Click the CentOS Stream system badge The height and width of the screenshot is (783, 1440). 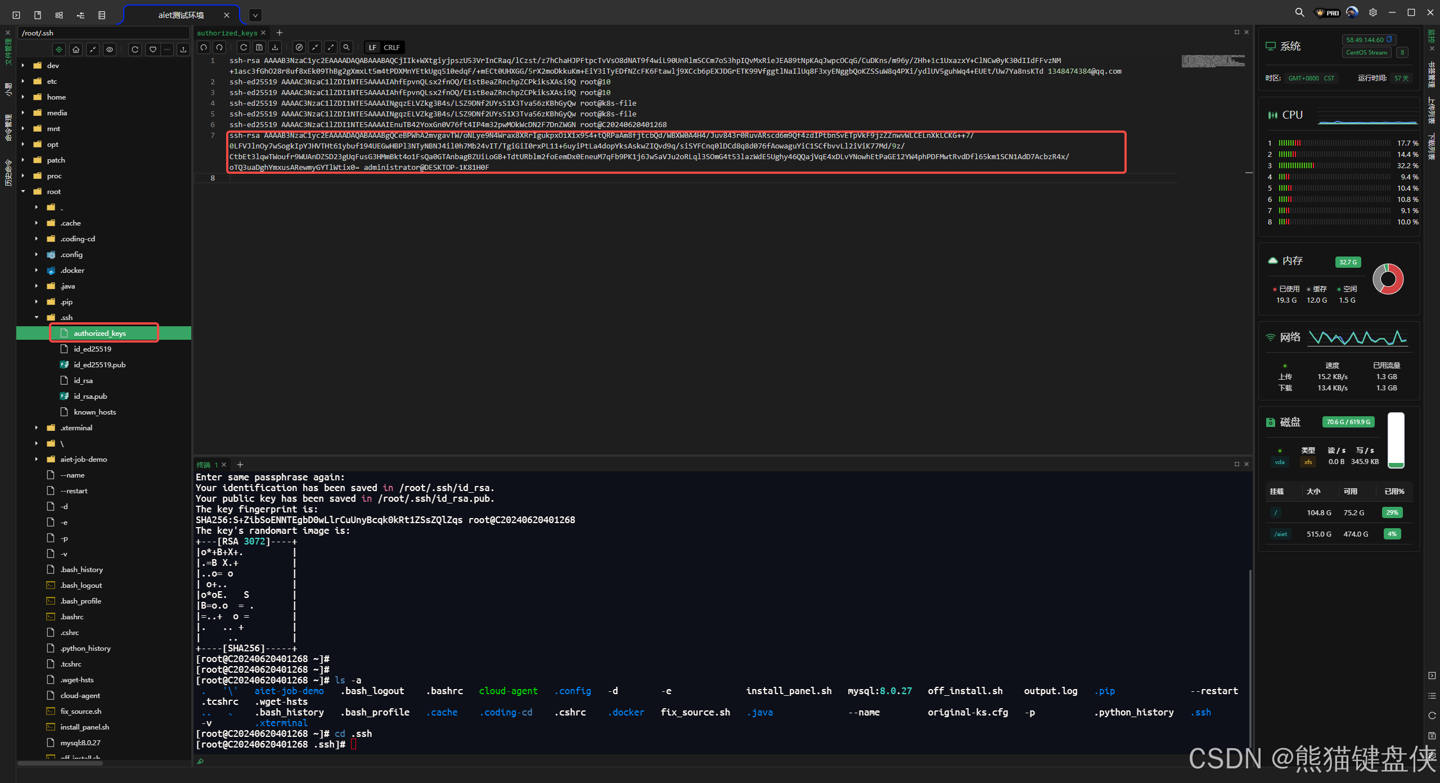coord(1367,52)
